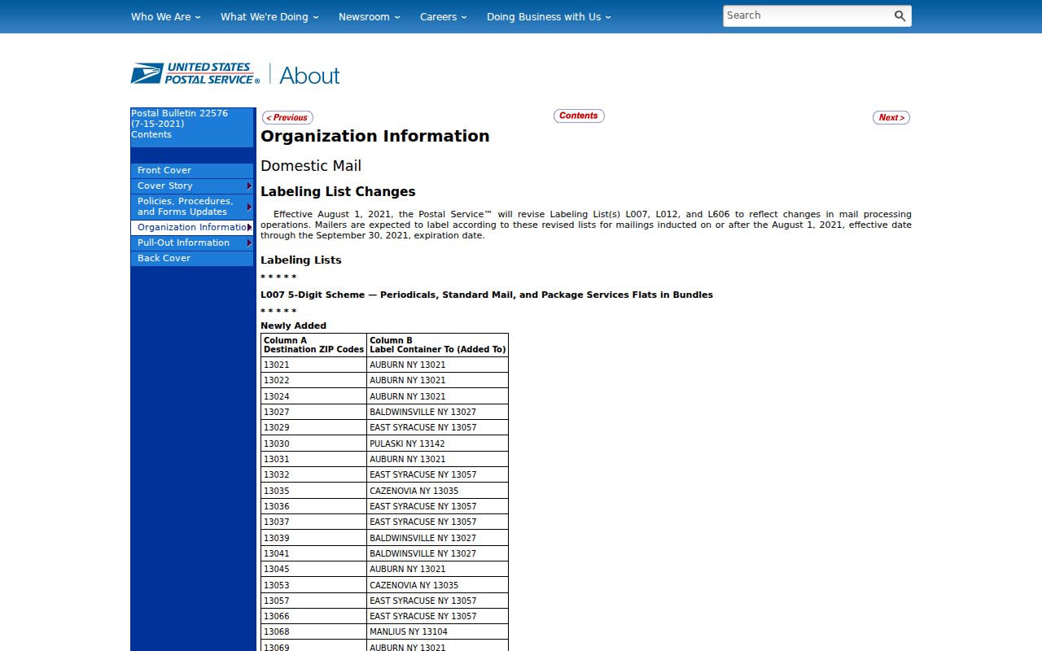Open Policies, Procedures, and Forms Updates

pyautogui.click(x=192, y=207)
